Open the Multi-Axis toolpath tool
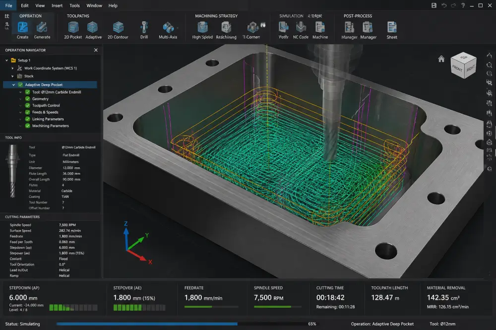 coord(168,27)
